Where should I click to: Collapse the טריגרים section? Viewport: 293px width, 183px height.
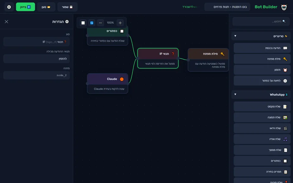(261, 36)
